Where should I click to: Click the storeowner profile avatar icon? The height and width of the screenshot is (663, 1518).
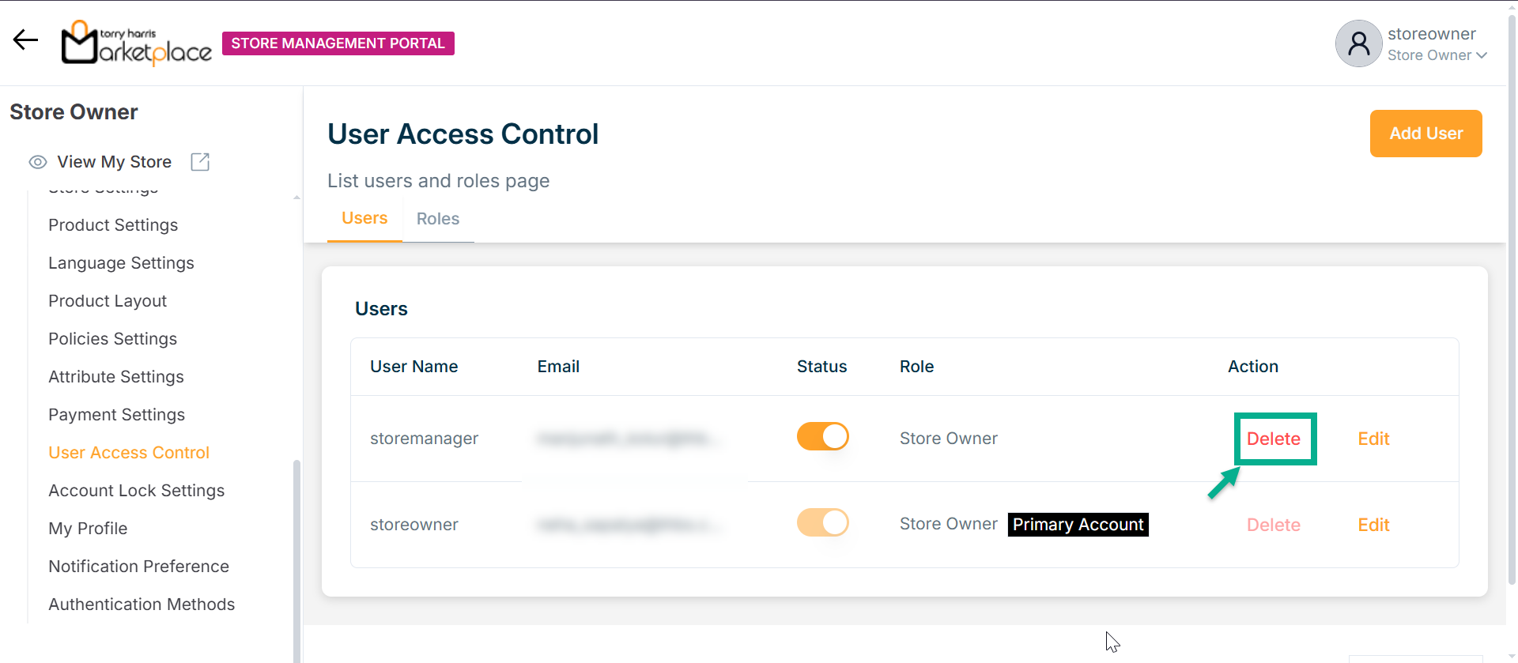[1358, 43]
